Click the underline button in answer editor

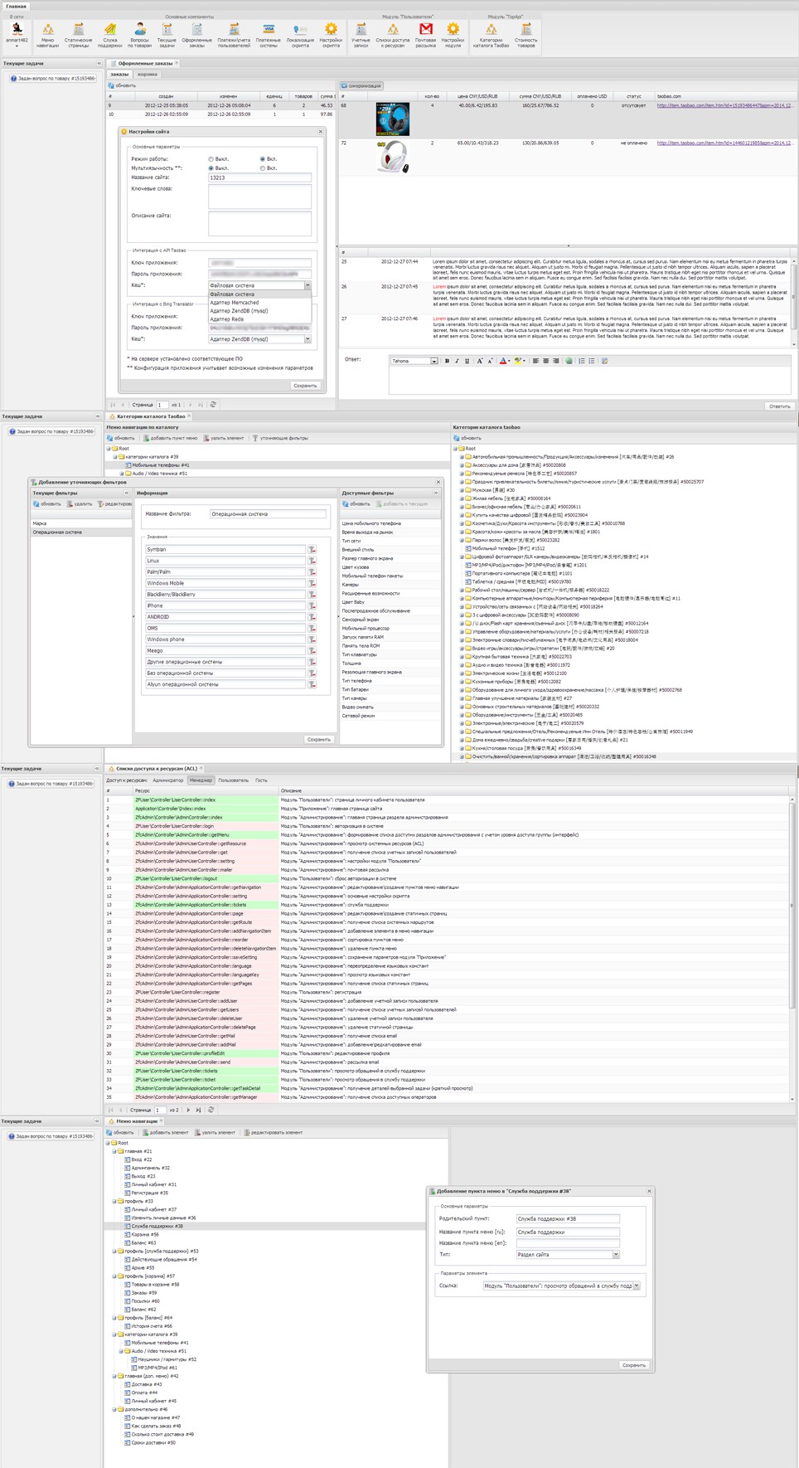click(x=467, y=361)
